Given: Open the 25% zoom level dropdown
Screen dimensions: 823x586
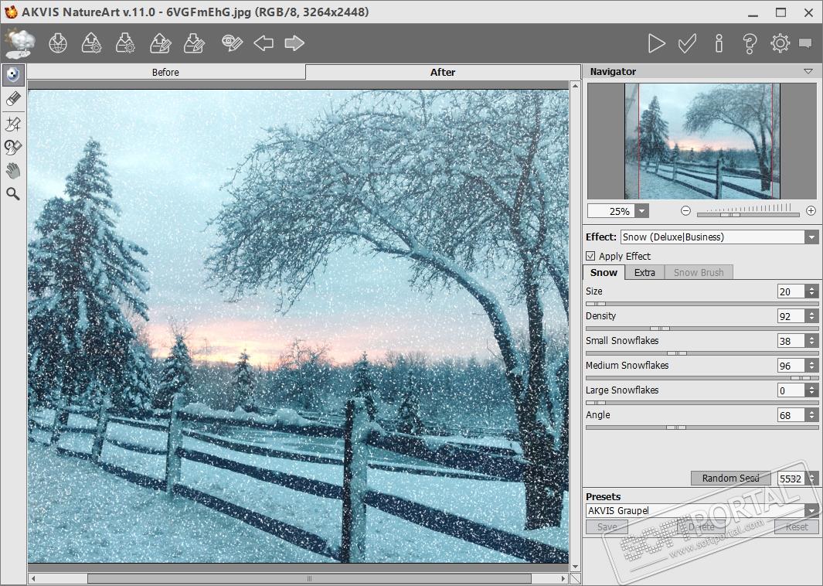Looking at the screenshot, I should click(x=642, y=211).
